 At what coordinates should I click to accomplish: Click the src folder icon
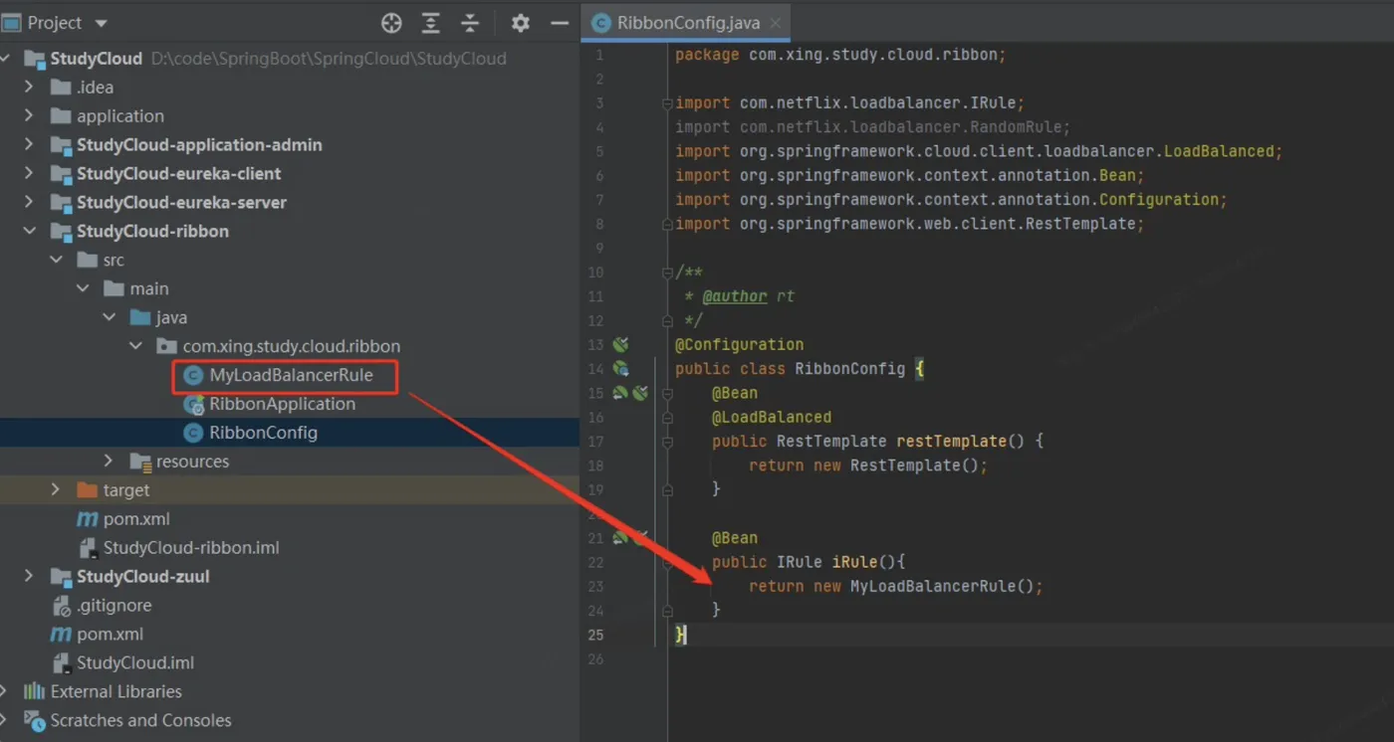[x=88, y=261]
